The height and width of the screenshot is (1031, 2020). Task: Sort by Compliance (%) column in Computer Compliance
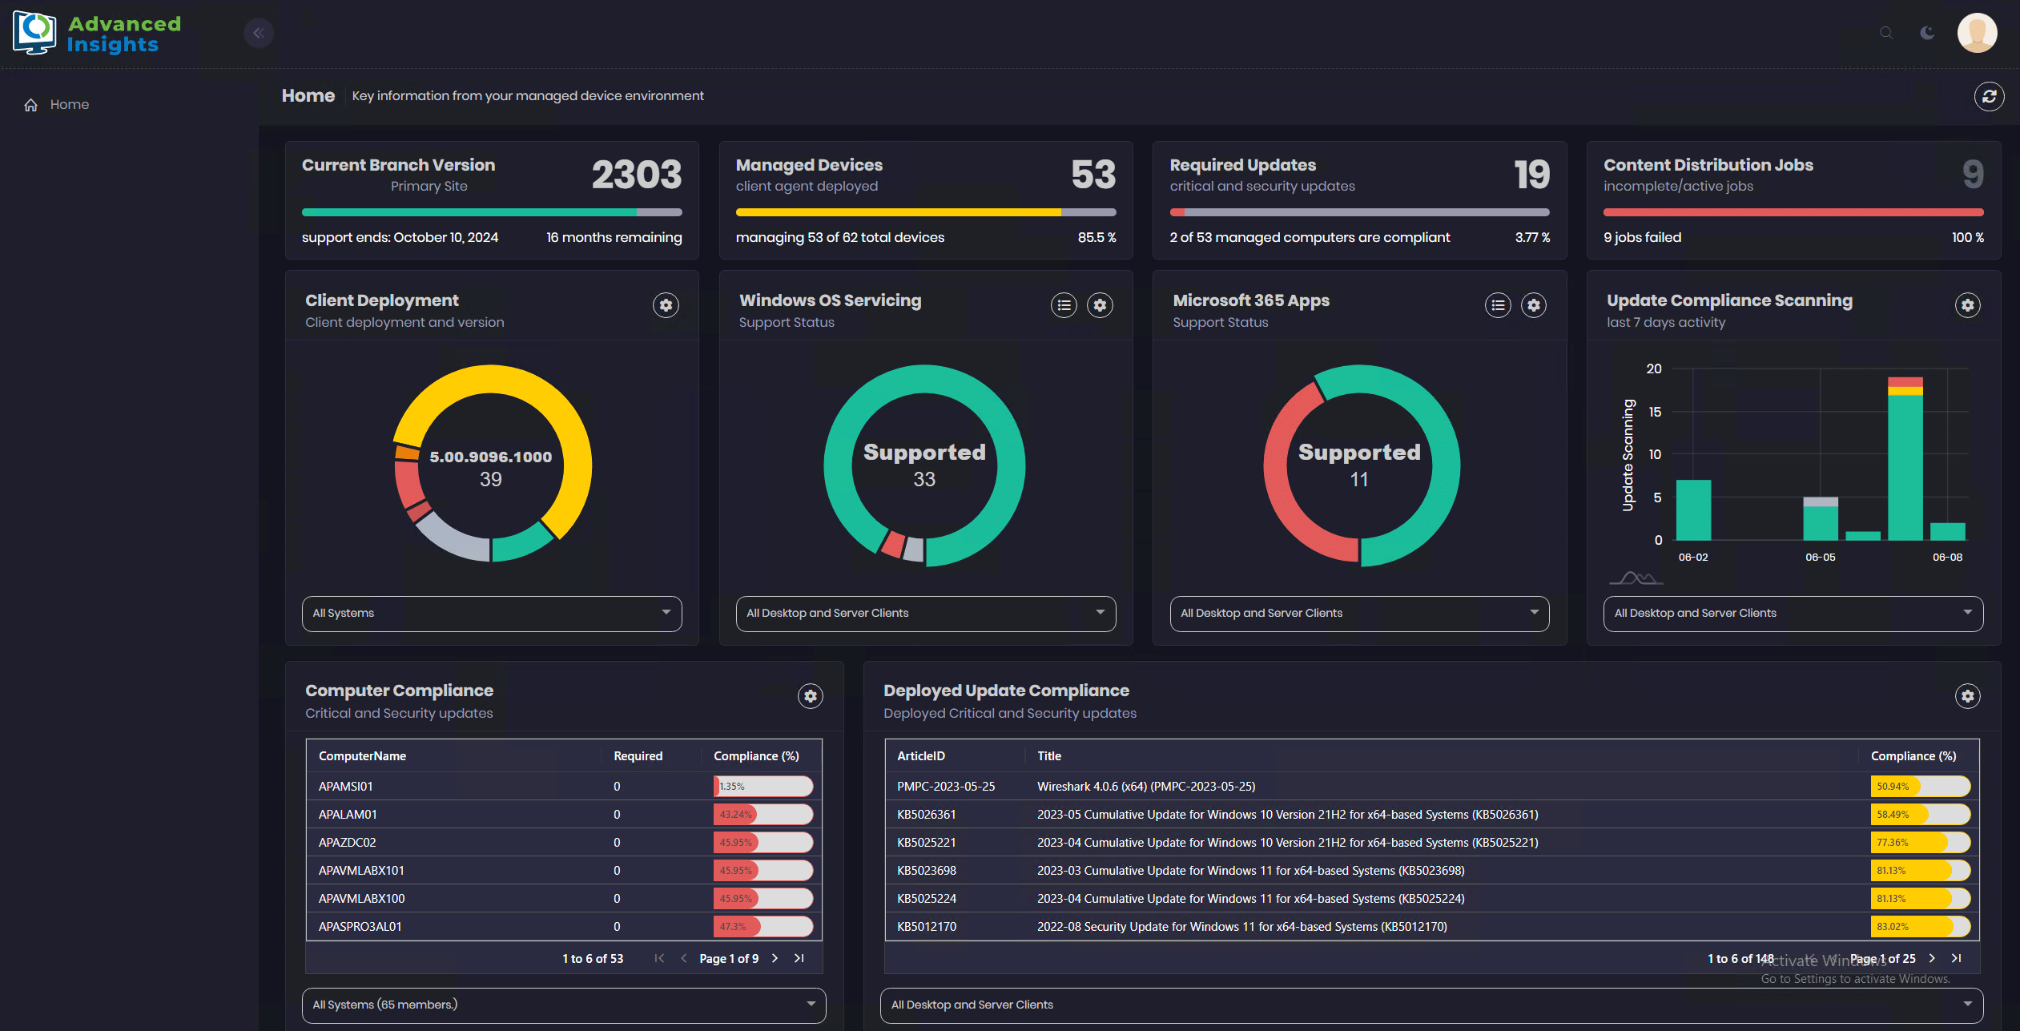pos(756,756)
